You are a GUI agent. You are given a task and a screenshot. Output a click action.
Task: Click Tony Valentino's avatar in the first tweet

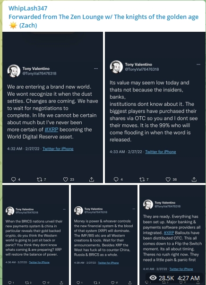coord(14,71)
